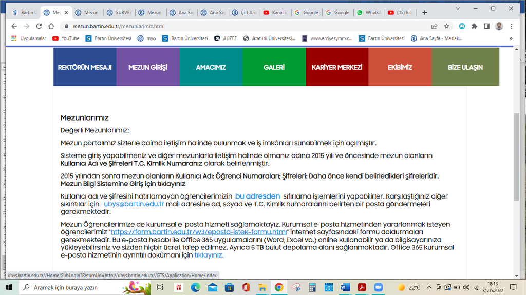Click the page vertical scrollbar thumb
Screen dimensions: 526x295
pyautogui.click(x=516, y=157)
